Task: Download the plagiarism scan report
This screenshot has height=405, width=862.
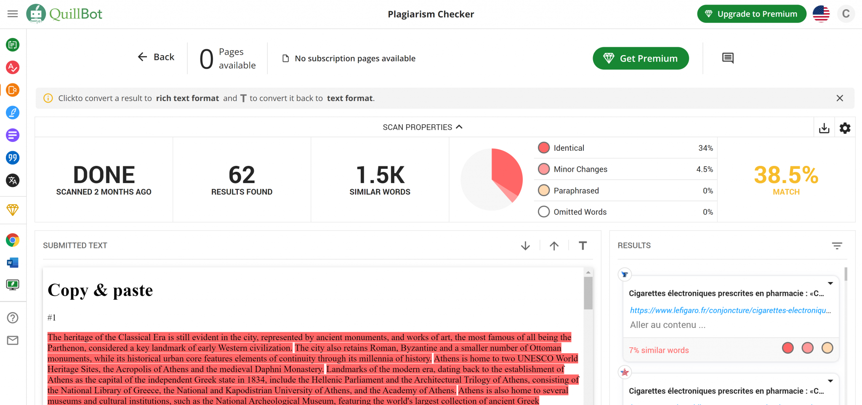Action: point(824,128)
